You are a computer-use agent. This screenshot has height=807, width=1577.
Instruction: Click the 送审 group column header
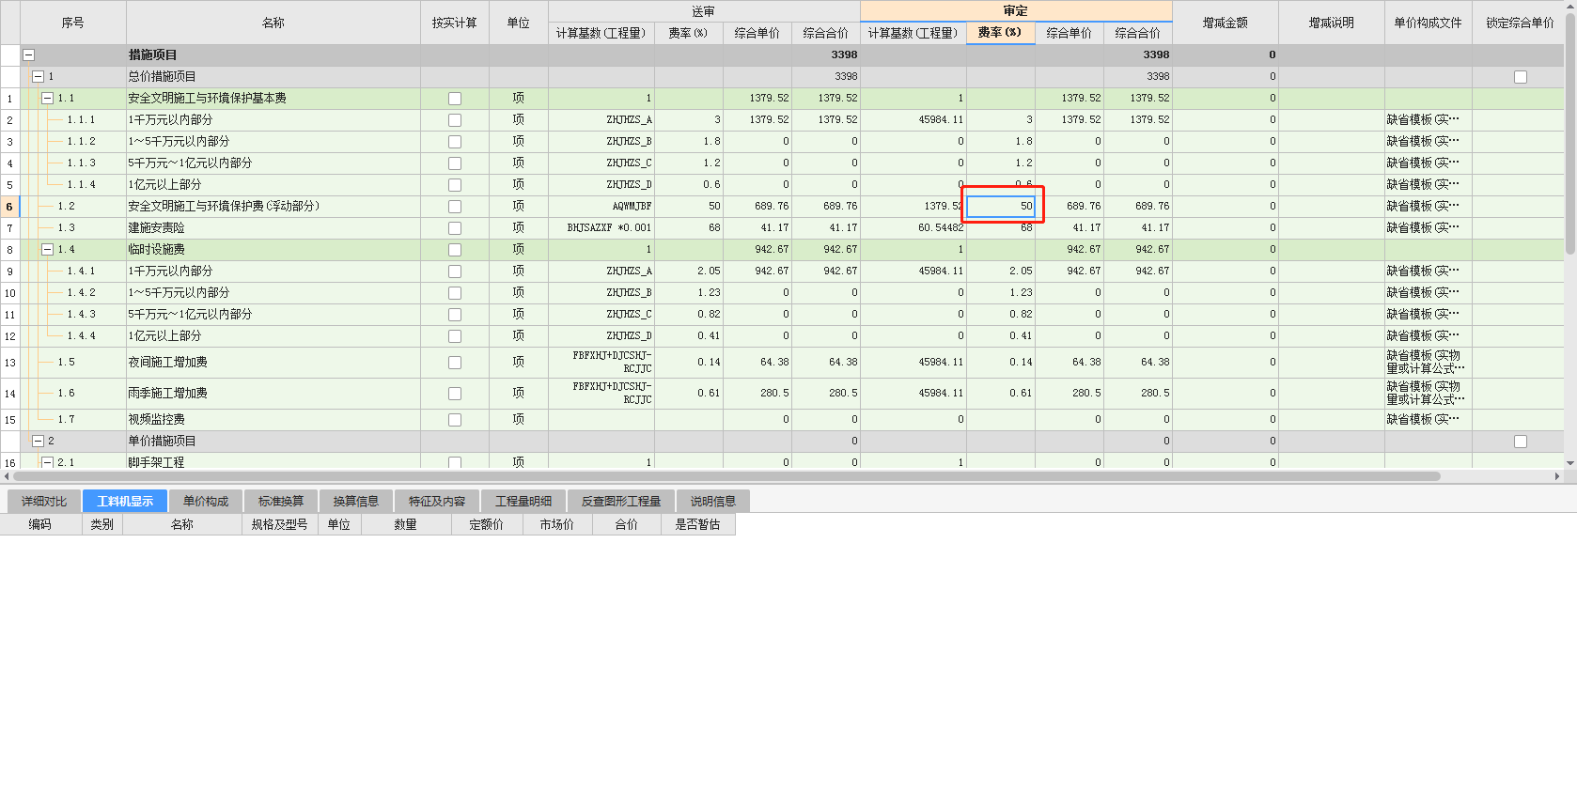tap(704, 11)
